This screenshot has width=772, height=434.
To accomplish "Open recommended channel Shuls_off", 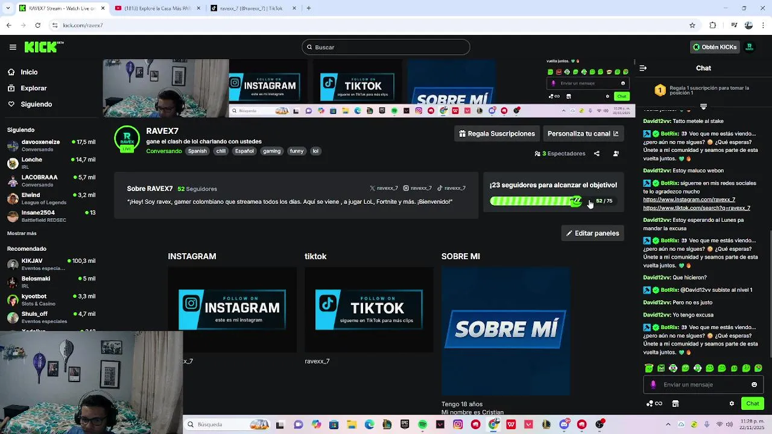I will (51, 317).
